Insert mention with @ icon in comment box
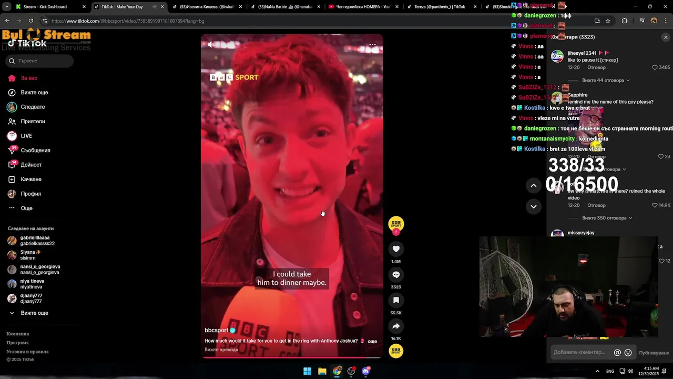 pyautogui.click(x=617, y=353)
